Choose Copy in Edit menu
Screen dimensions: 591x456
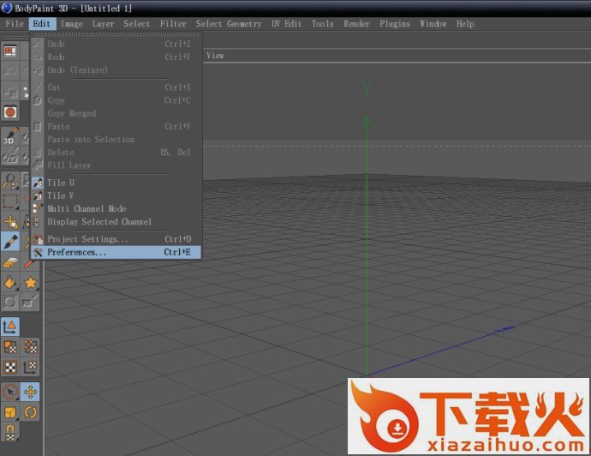(116, 100)
